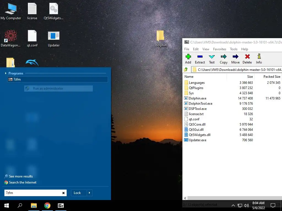Click the red Delete icon
Image resolution: width=282 pixels, height=211 pixels.
[247, 59]
